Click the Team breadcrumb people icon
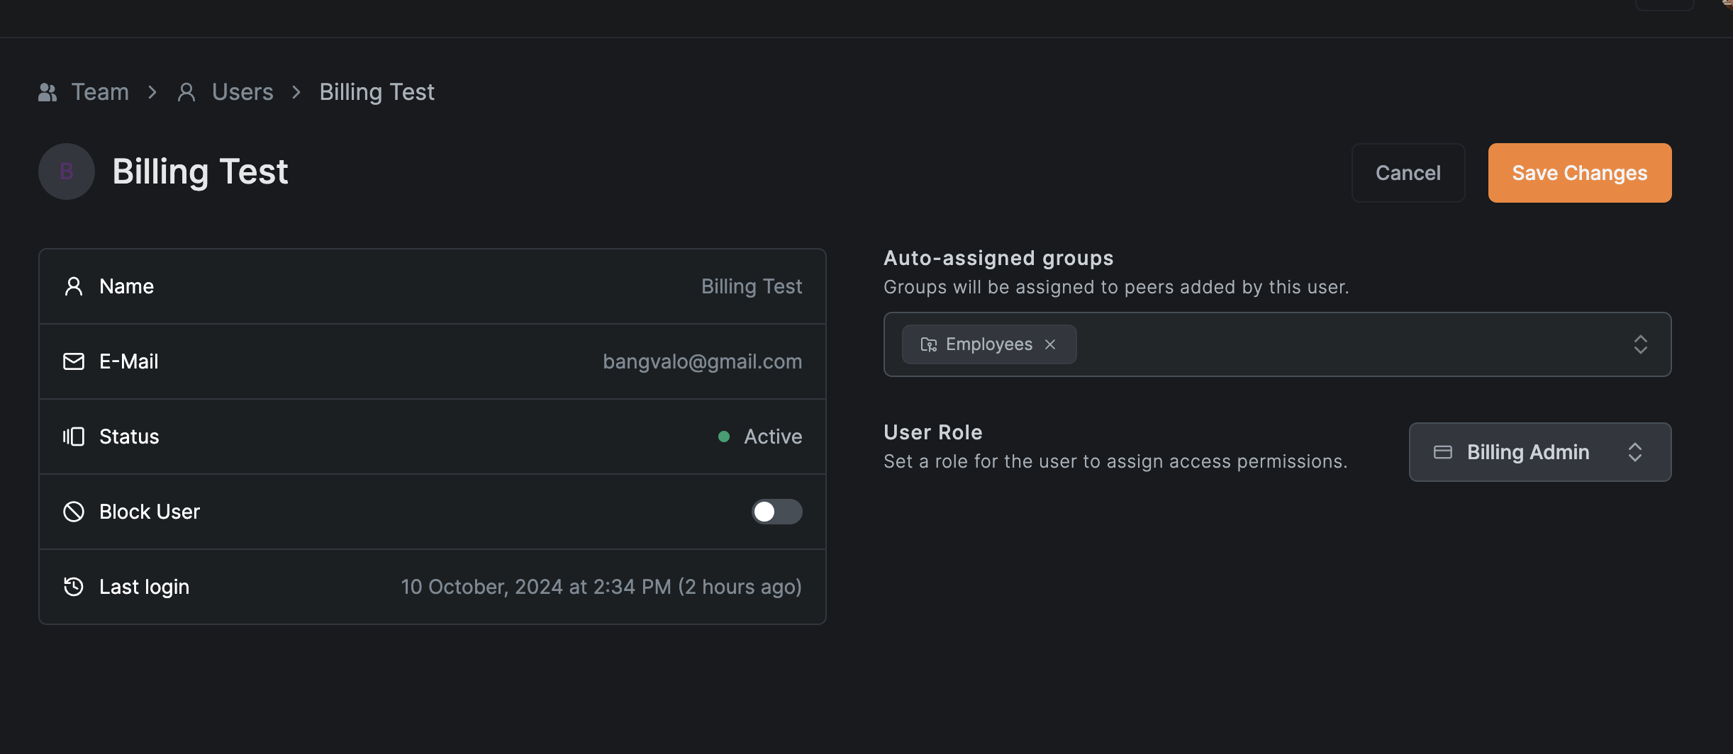Screen dimensions: 1733x754 pos(48,92)
